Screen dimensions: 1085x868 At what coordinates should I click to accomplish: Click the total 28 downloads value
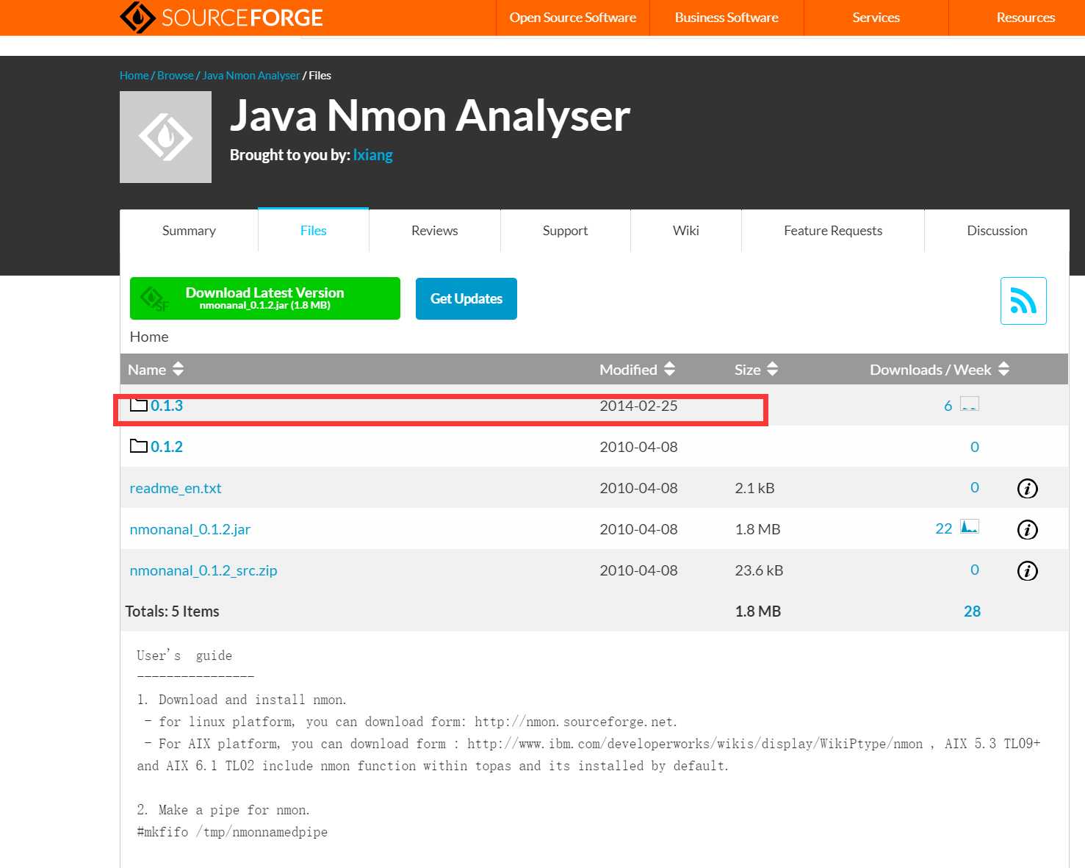pos(972,611)
